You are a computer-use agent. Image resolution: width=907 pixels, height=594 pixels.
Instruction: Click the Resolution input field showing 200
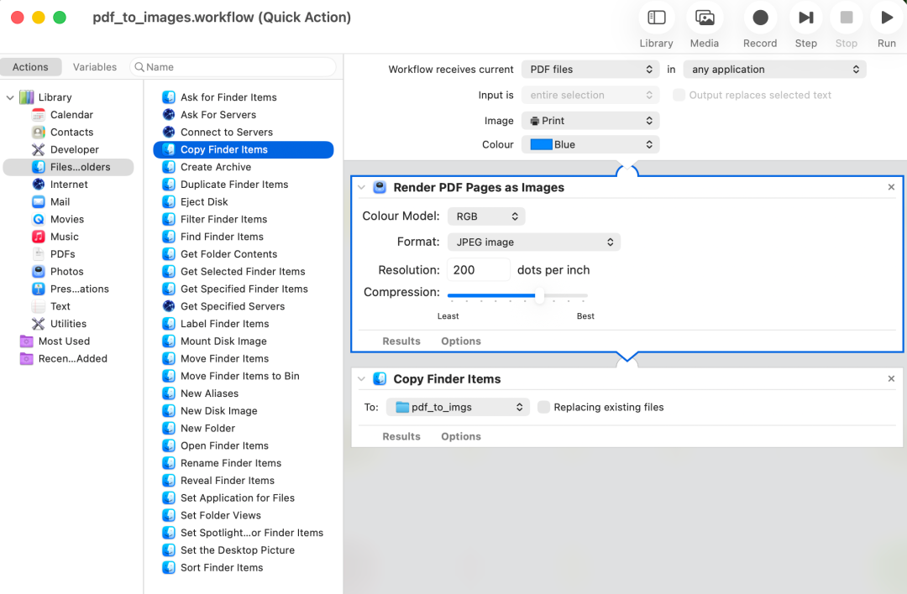click(x=478, y=269)
